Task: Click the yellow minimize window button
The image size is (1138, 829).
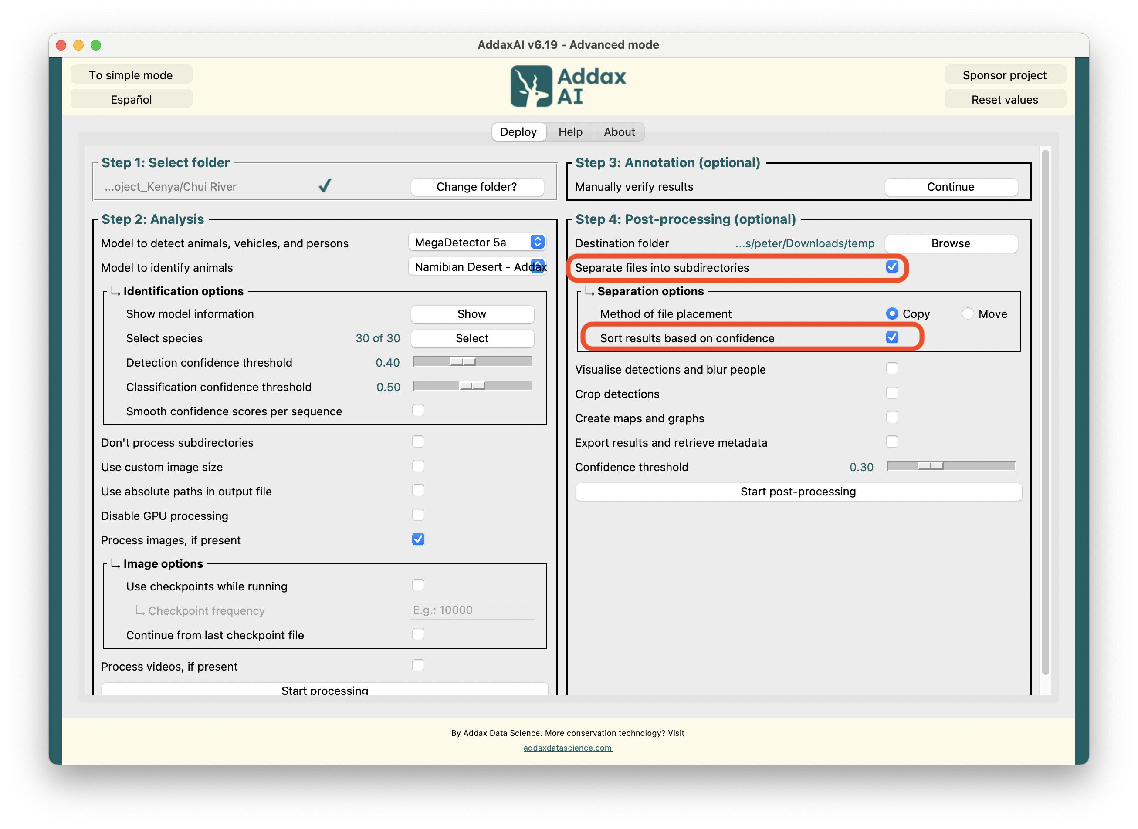Action: (x=78, y=45)
